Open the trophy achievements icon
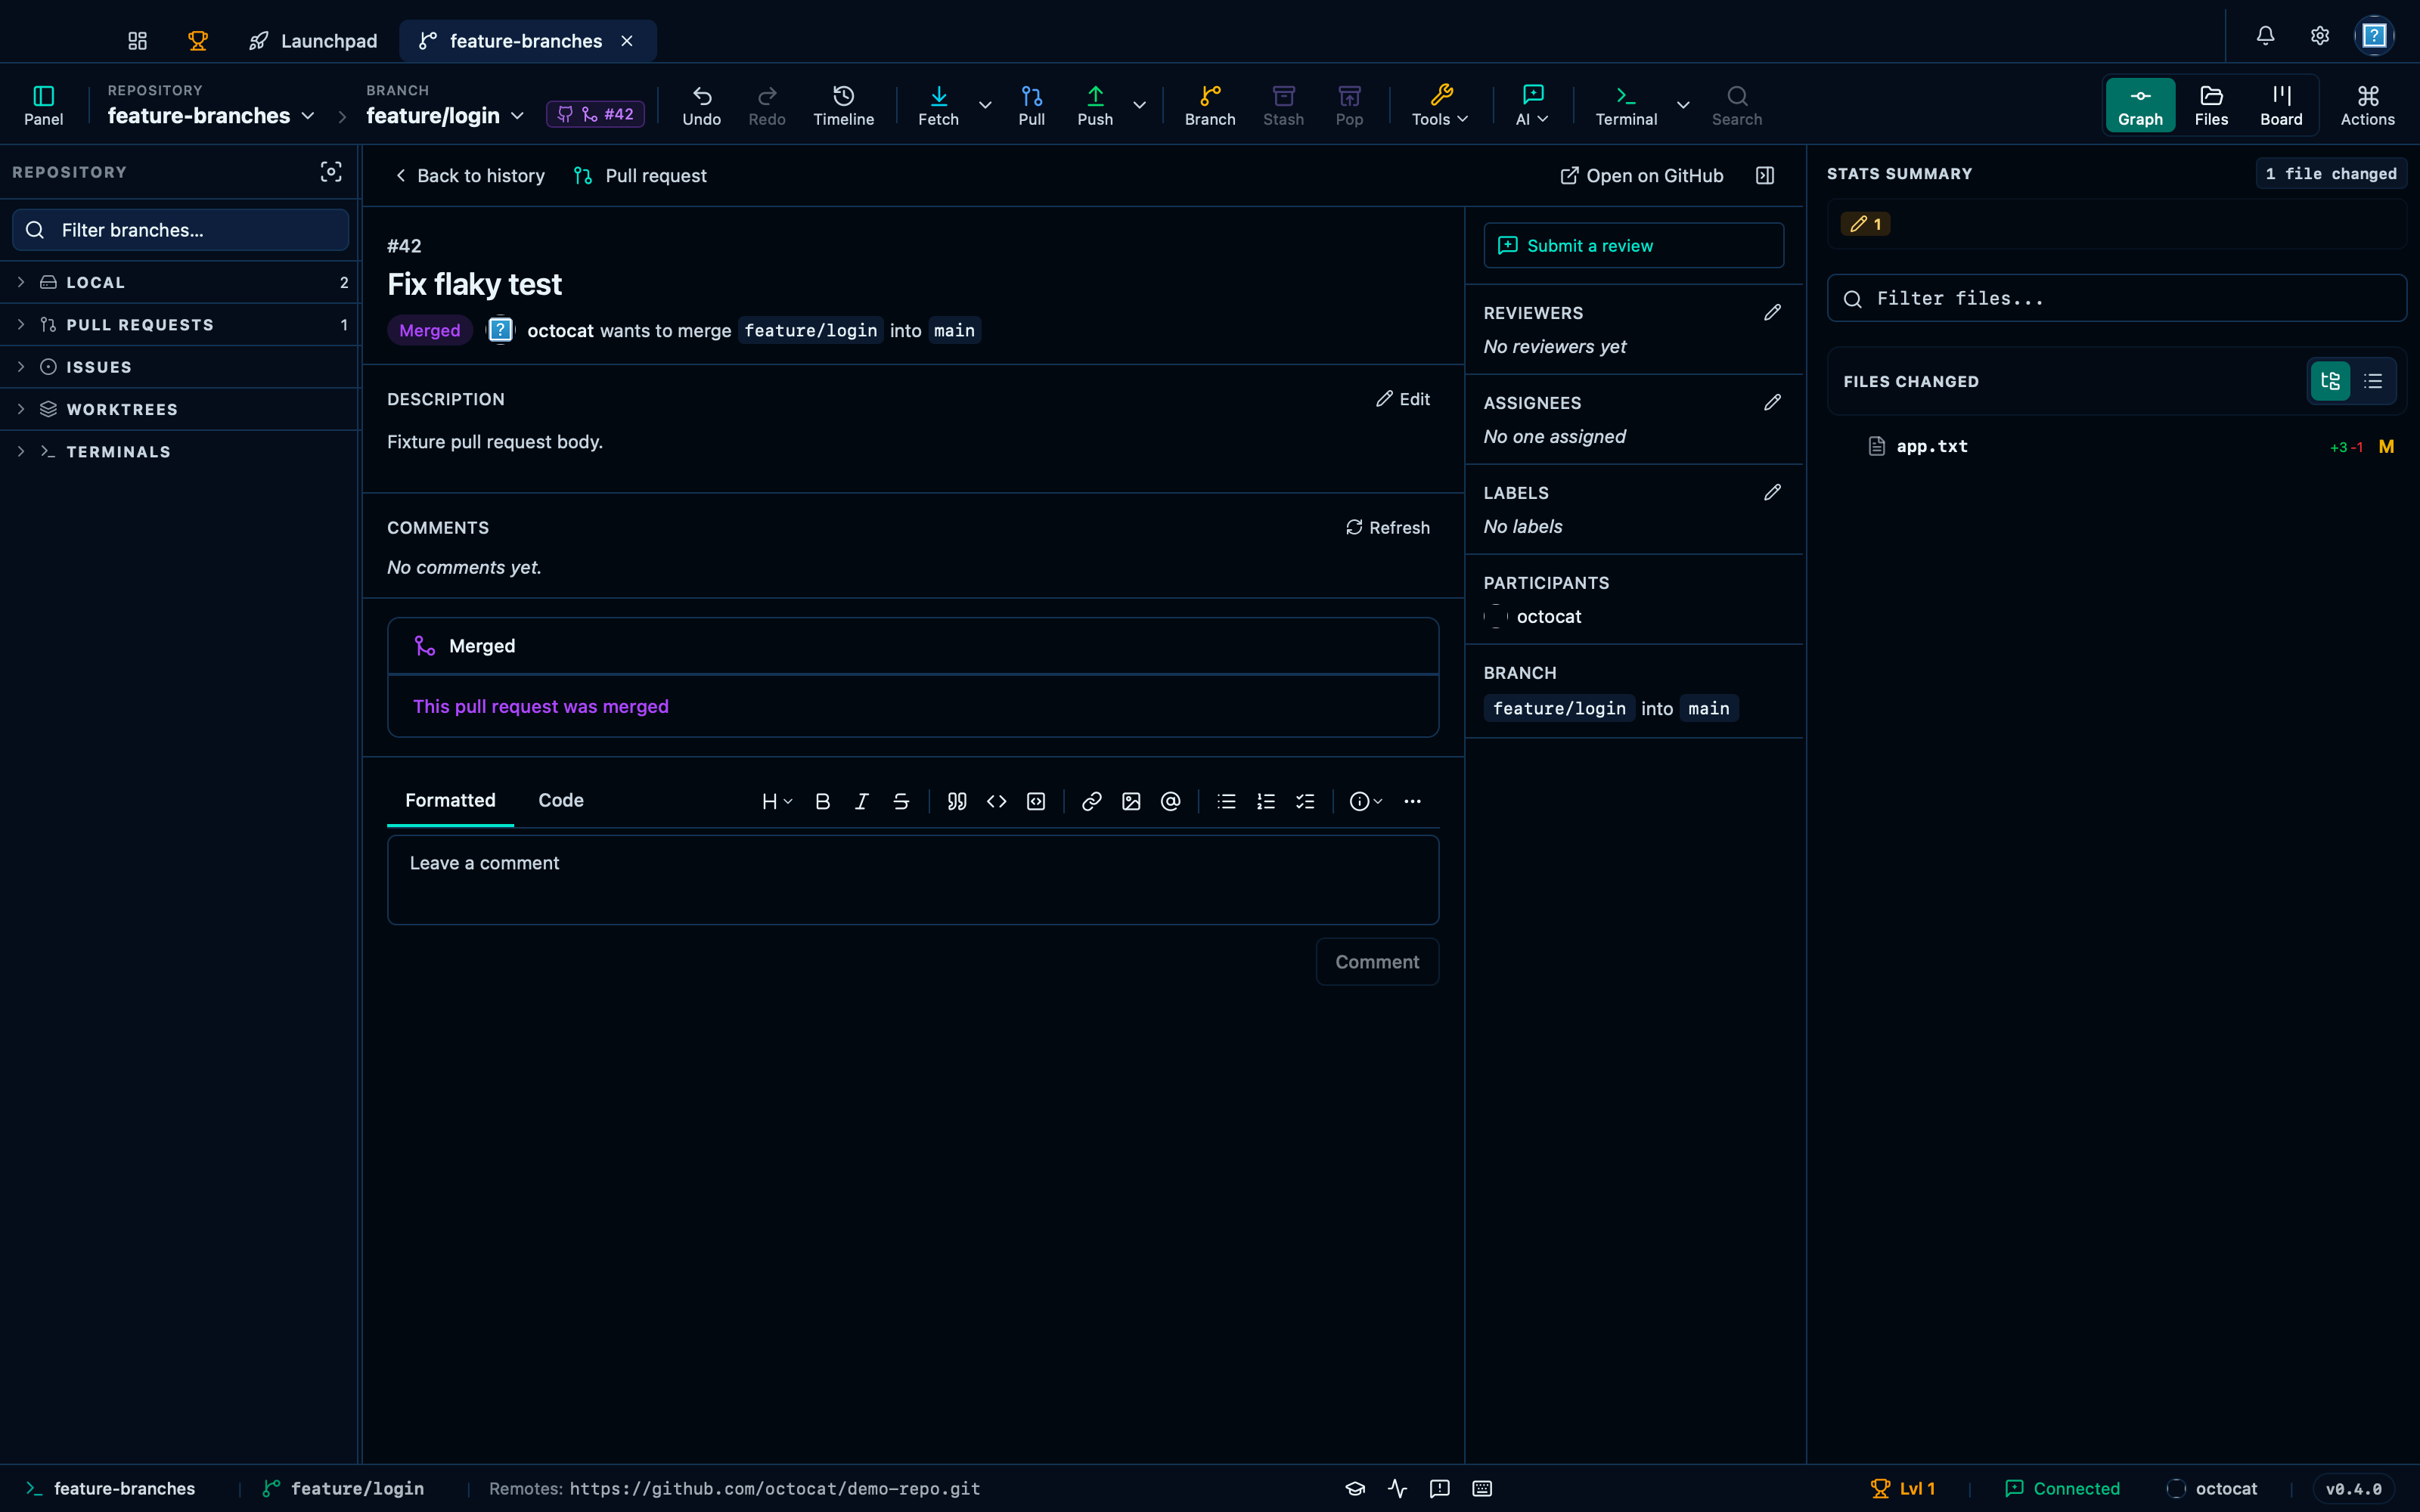This screenshot has width=2420, height=1512. click(198, 41)
